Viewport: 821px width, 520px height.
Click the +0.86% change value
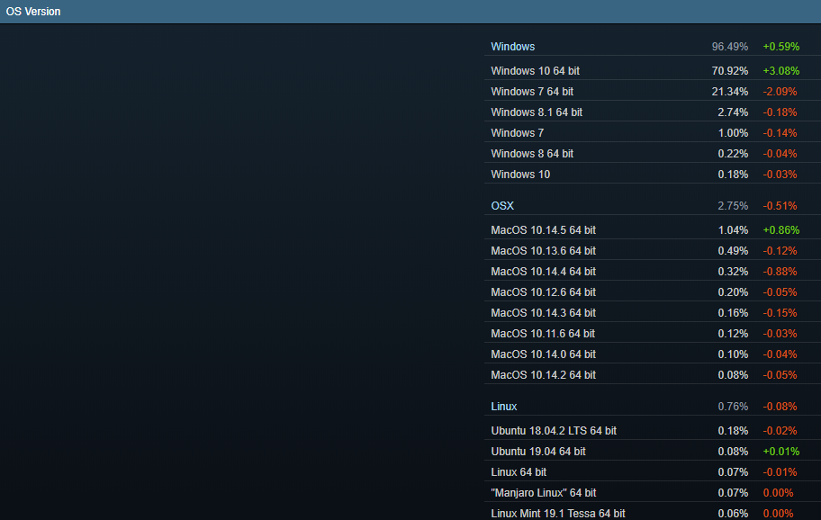coord(780,229)
